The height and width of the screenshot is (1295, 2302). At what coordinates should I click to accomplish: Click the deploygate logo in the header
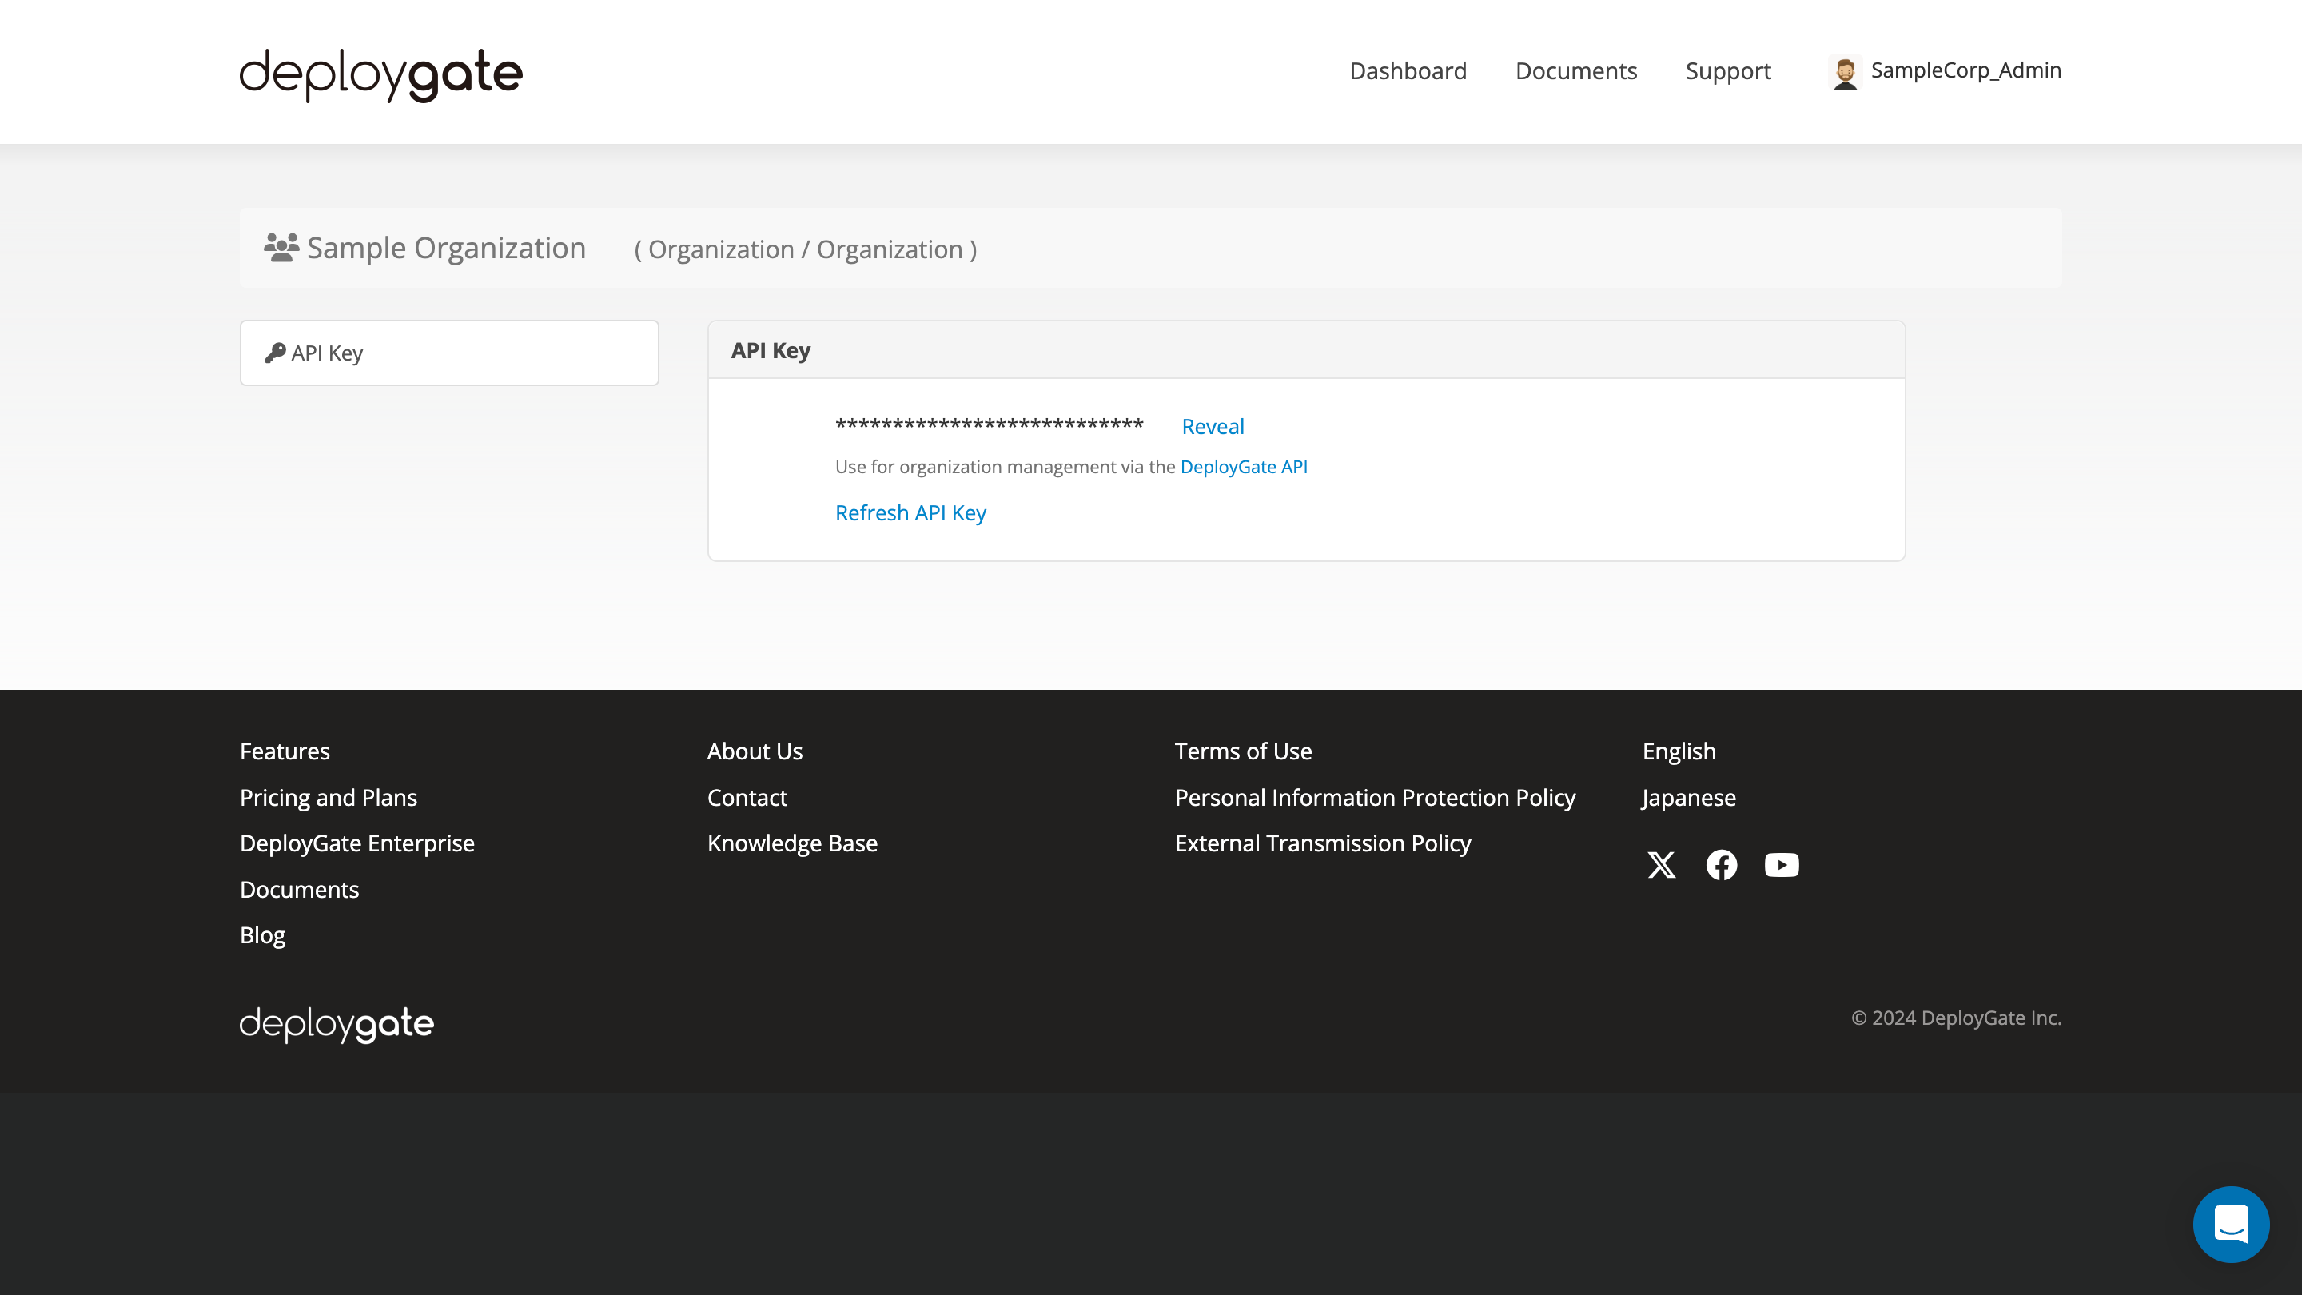coord(380,74)
